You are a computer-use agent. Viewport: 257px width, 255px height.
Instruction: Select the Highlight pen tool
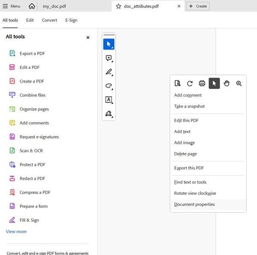pos(109,72)
